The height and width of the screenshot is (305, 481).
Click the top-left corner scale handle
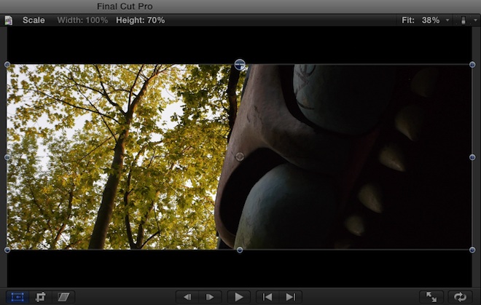7,64
